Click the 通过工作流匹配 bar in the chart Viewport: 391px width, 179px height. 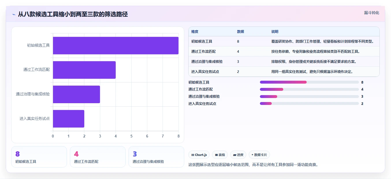point(84,70)
